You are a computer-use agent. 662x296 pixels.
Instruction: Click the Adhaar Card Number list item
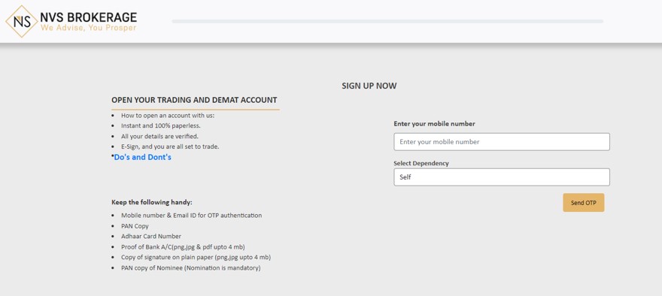pyautogui.click(x=151, y=237)
